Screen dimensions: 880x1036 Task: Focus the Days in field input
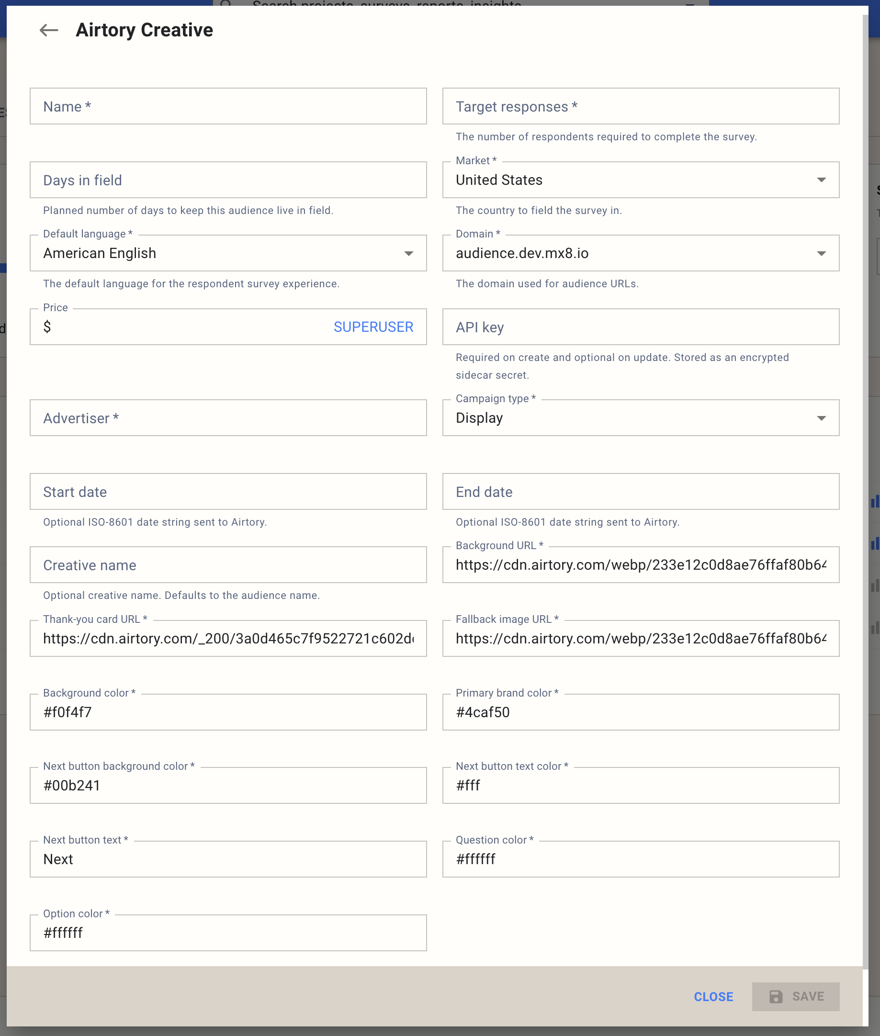point(228,180)
